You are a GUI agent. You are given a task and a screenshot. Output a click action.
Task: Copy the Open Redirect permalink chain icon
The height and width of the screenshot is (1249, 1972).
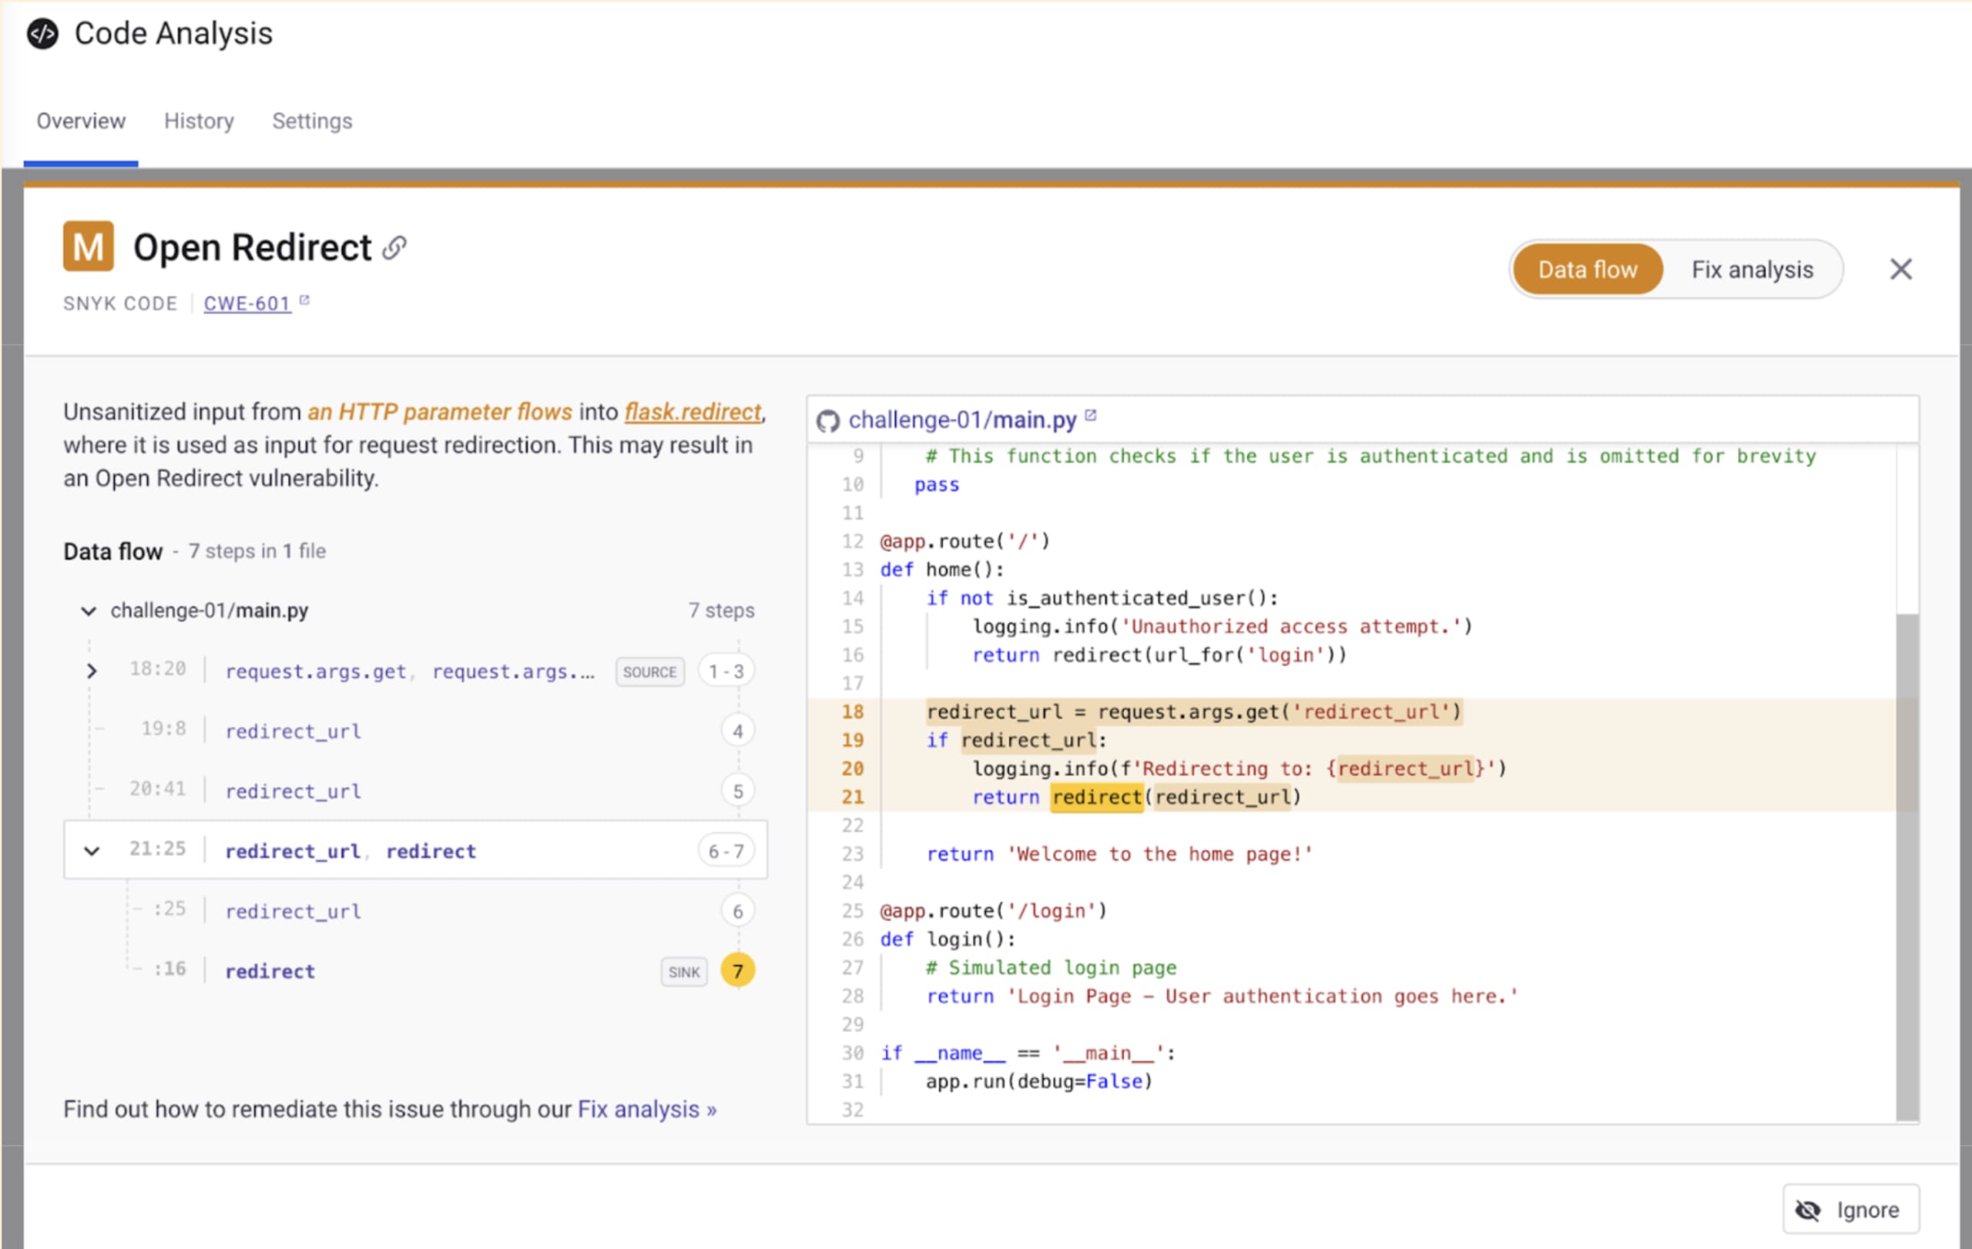(394, 248)
